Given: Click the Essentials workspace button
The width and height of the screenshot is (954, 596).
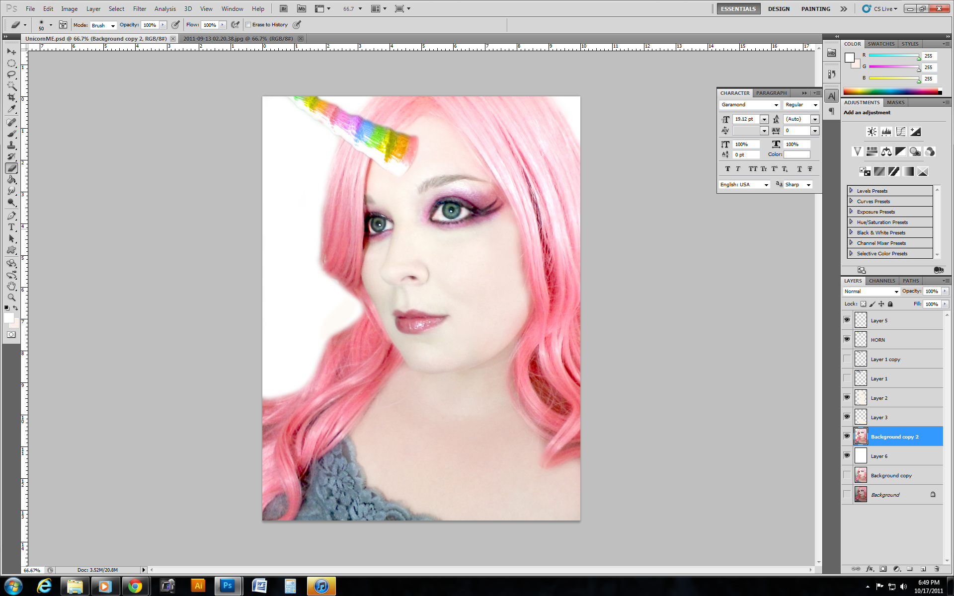Looking at the screenshot, I should (x=738, y=9).
